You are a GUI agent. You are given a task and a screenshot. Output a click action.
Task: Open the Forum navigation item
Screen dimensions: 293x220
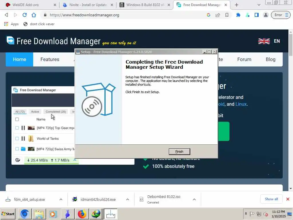[x=244, y=59]
